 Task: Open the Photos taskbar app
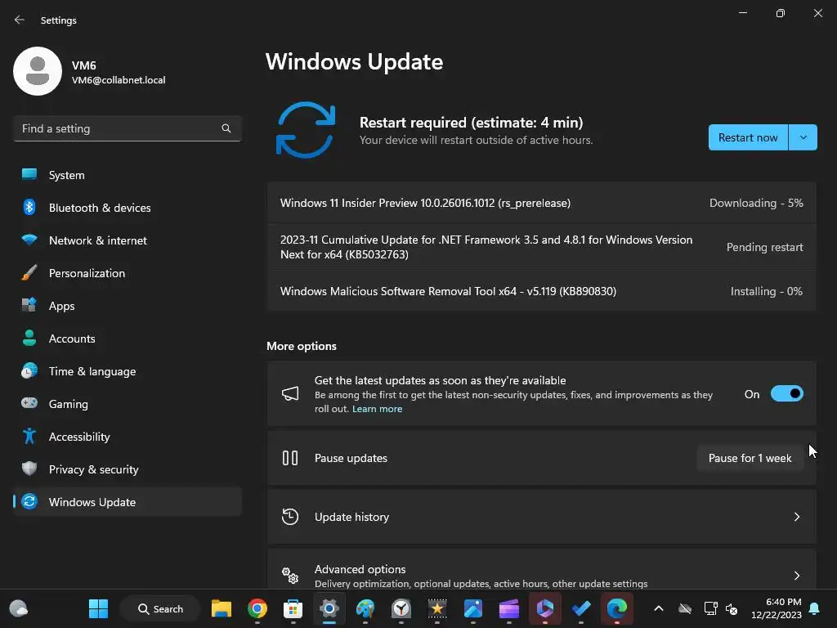473,608
